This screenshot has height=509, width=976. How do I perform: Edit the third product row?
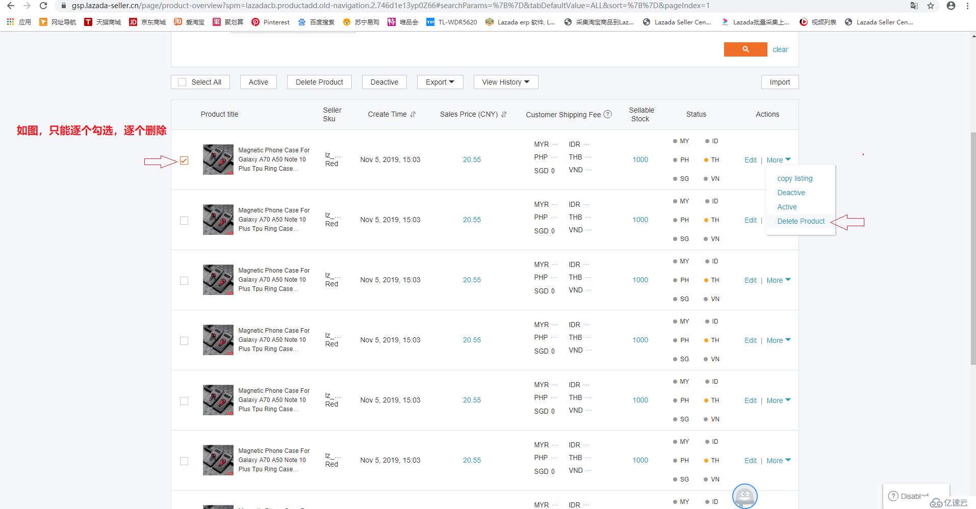pyautogui.click(x=751, y=280)
